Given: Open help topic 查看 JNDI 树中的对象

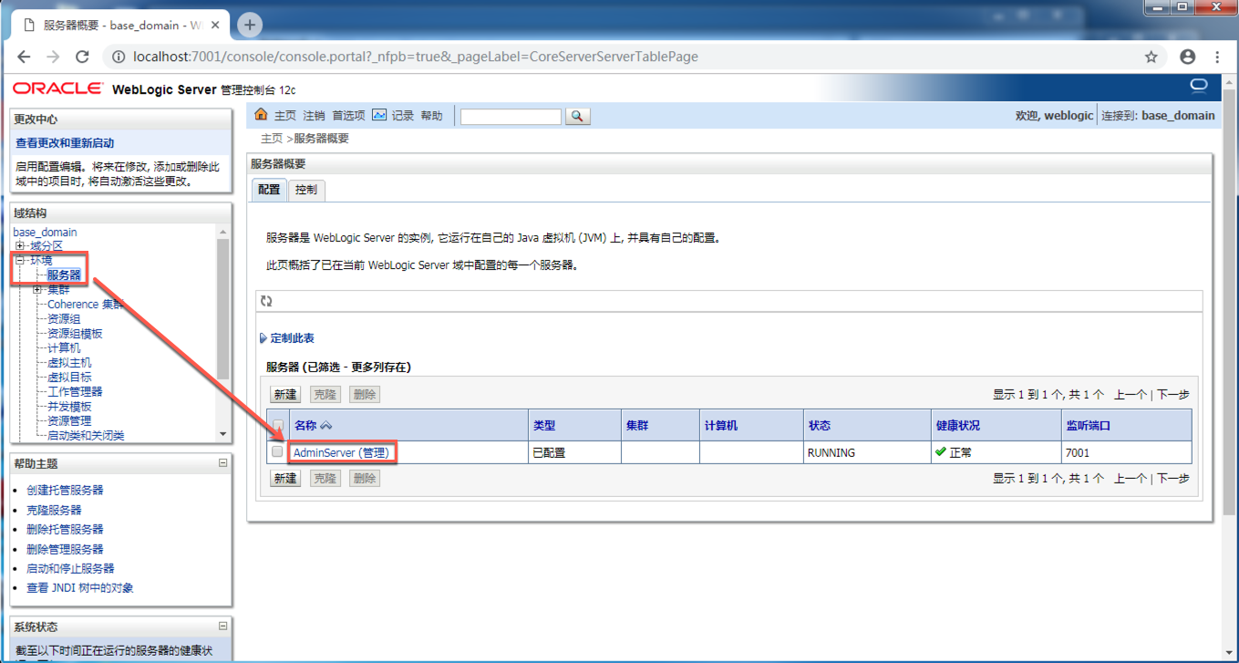Looking at the screenshot, I should coord(80,588).
